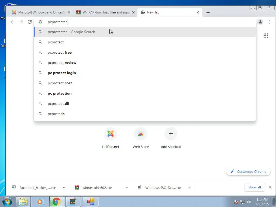Reload the current page

(x=30, y=22)
